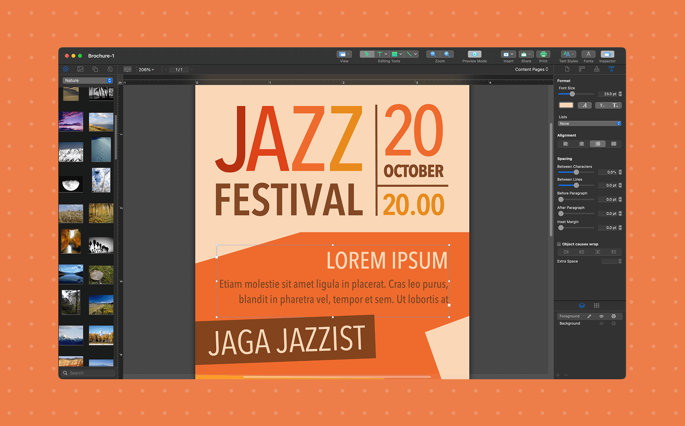The width and height of the screenshot is (685, 426).
Task: Toggle justified text alignment
Action: [614, 144]
